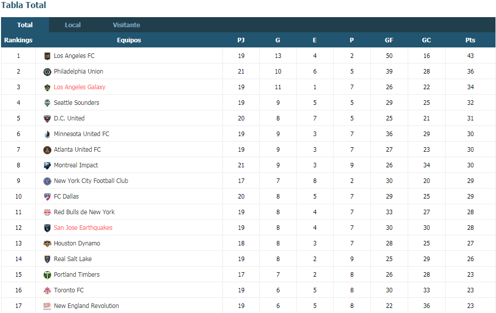The image size is (496, 313).
Task: Click the Portland Timbers crest icon
Action: pyautogui.click(x=47, y=275)
